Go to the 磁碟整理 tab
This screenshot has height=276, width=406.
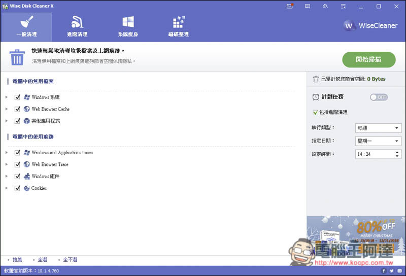(x=179, y=27)
